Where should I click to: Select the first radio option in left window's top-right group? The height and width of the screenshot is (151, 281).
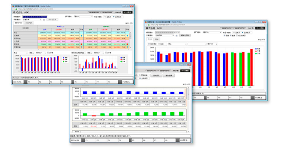(105, 17)
